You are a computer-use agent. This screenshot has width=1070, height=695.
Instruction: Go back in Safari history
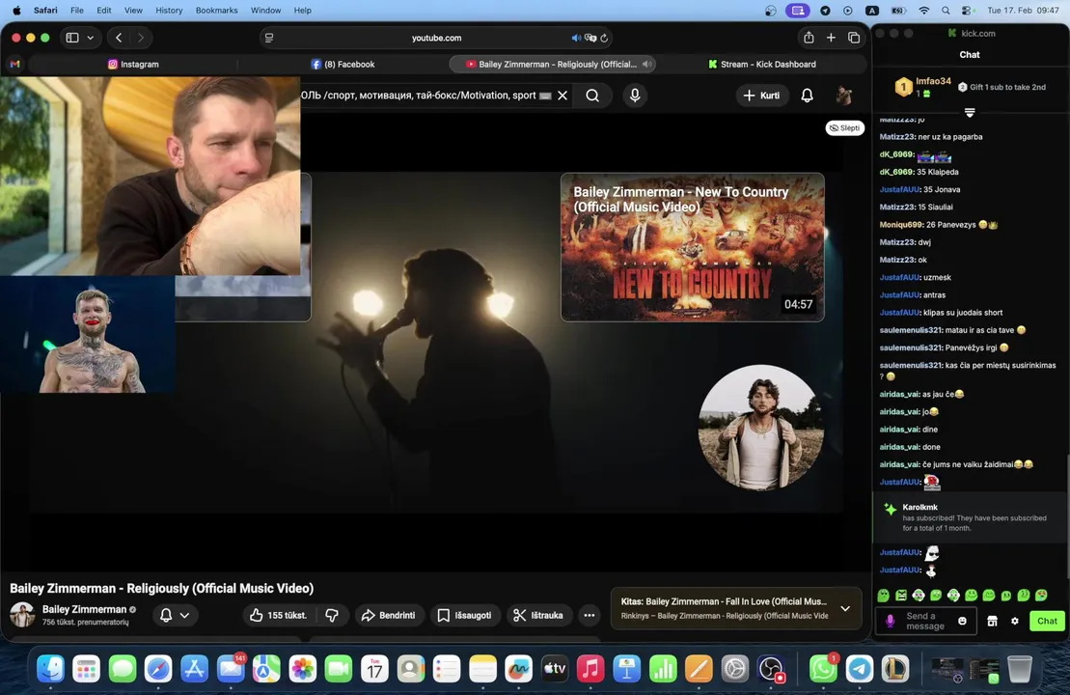(x=119, y=38)
